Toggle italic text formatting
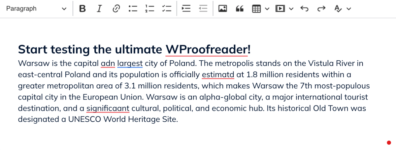 pos(99,9)
